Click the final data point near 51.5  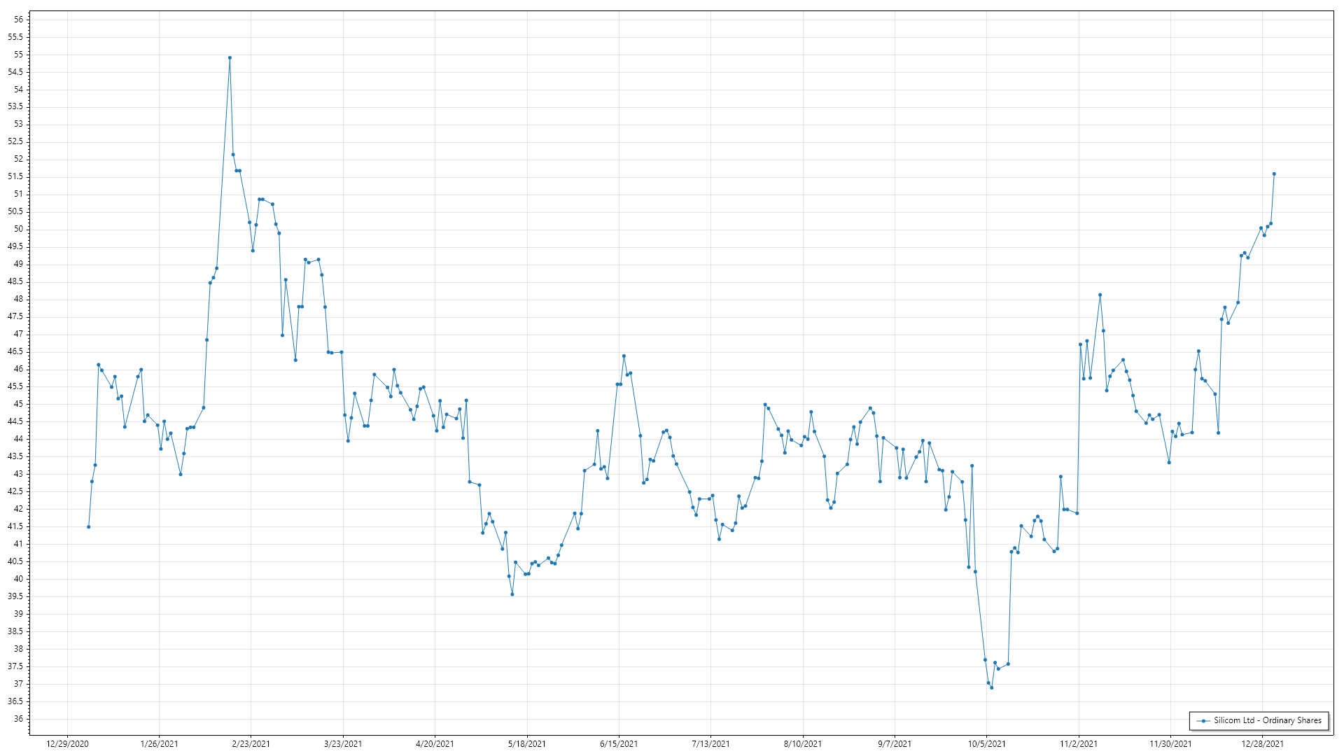click(1274, 174)
